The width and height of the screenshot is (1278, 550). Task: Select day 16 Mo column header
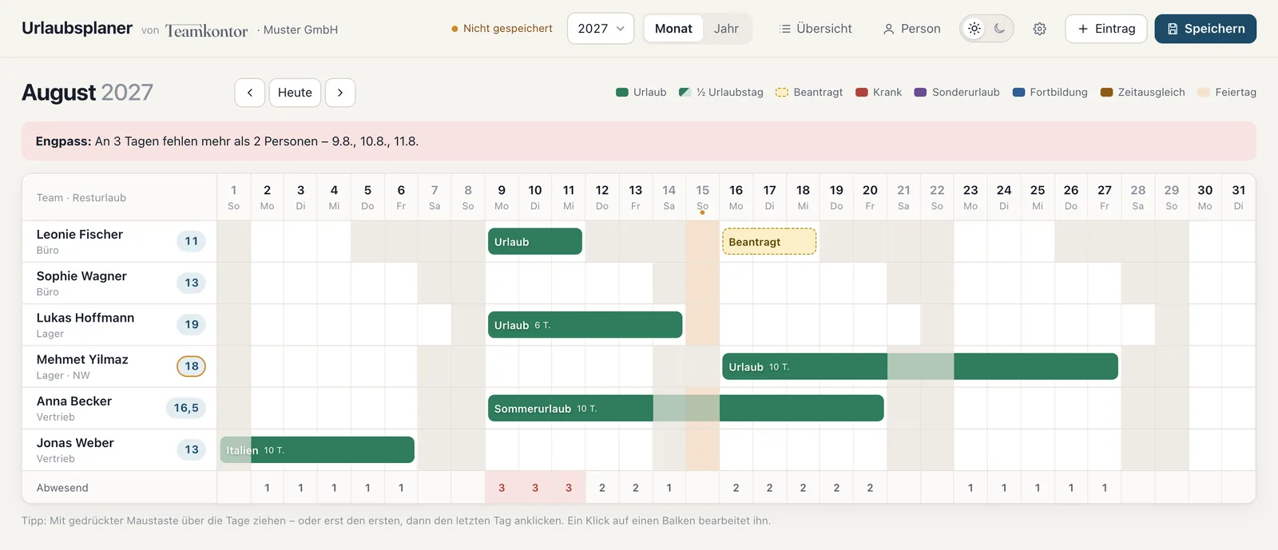(736, 197)
